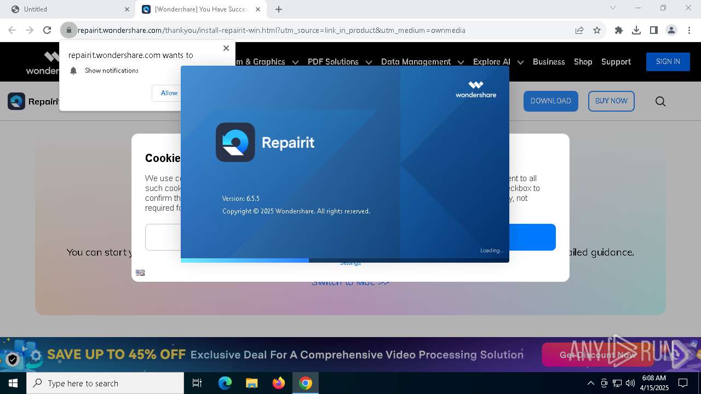701x394 pixels.
Task: Show hidden system tray icons
Action: tap(590, 383)
